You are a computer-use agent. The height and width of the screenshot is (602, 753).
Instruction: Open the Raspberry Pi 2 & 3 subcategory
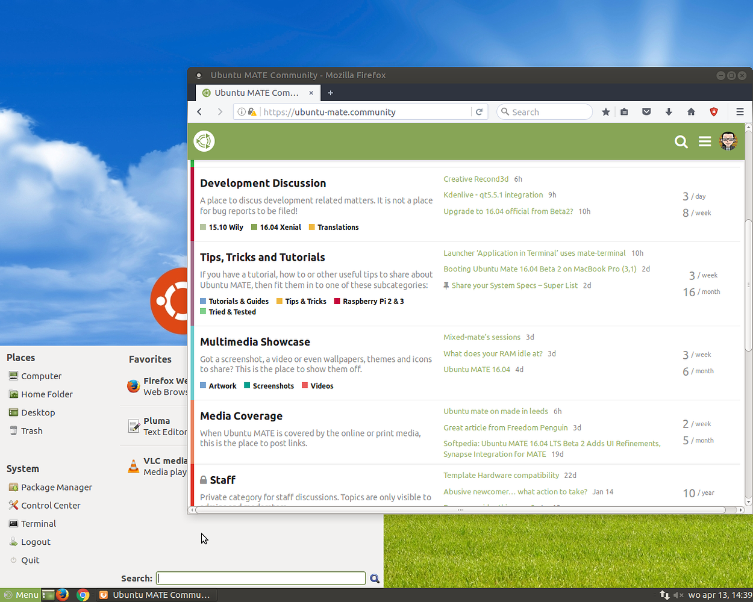[369, 302]
